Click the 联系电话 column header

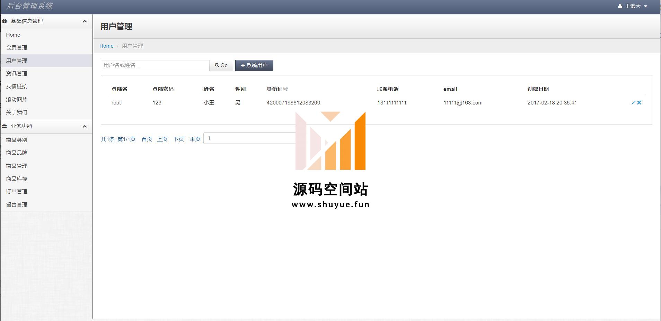click(388, 89)
